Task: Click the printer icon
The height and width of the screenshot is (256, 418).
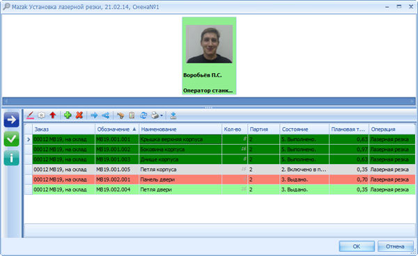Action: click(x=155, y=115)
